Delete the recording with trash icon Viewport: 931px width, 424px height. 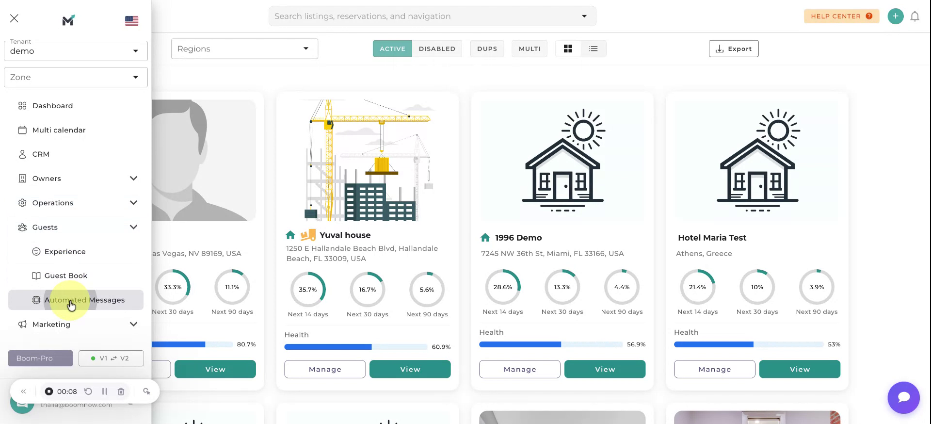(x=121, y=391)
